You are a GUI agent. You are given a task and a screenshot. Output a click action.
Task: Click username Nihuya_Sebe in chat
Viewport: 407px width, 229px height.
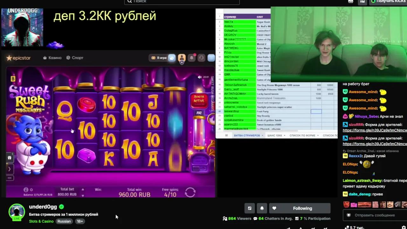tap(366, 116)
